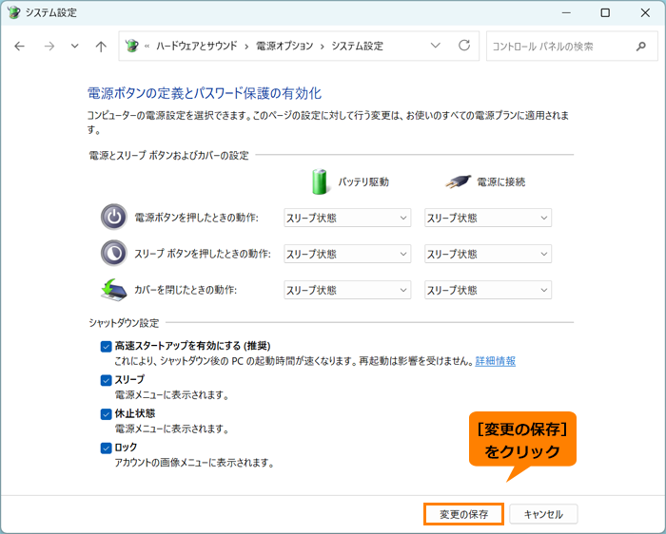Open power button action dropdown for plugged in
The width and height of the screenshot is (666, 534).
tap(487, 218)
